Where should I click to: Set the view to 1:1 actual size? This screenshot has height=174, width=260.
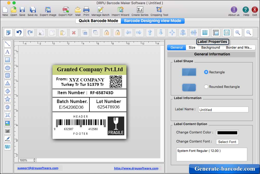[x=227, y=33]
